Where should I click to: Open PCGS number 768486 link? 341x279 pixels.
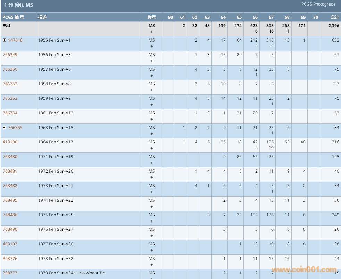point(10,215)
